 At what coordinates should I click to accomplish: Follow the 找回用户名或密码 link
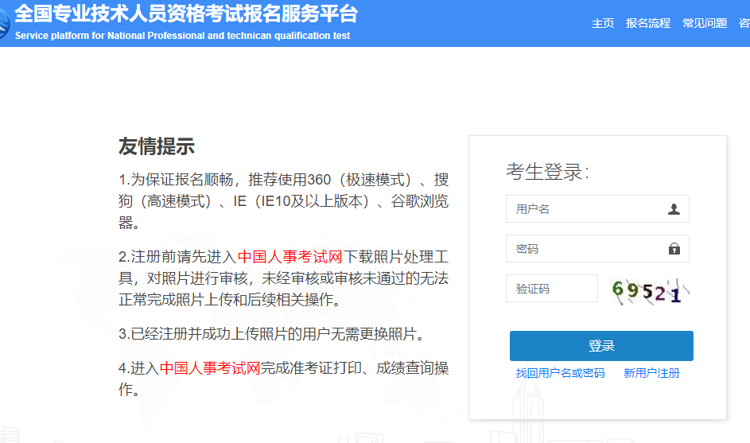pyautogui.click(x=560, y=373)
